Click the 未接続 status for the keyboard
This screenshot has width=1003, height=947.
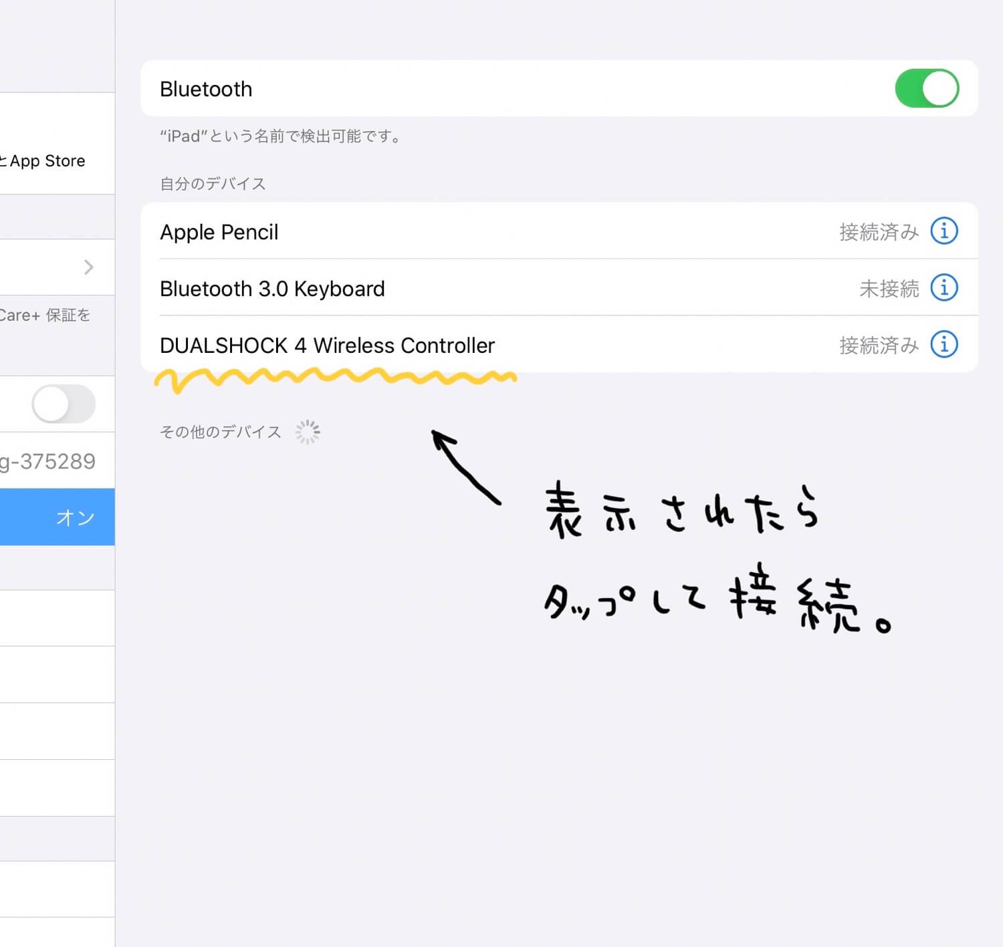pyautogui.click(x=889, y=289)
